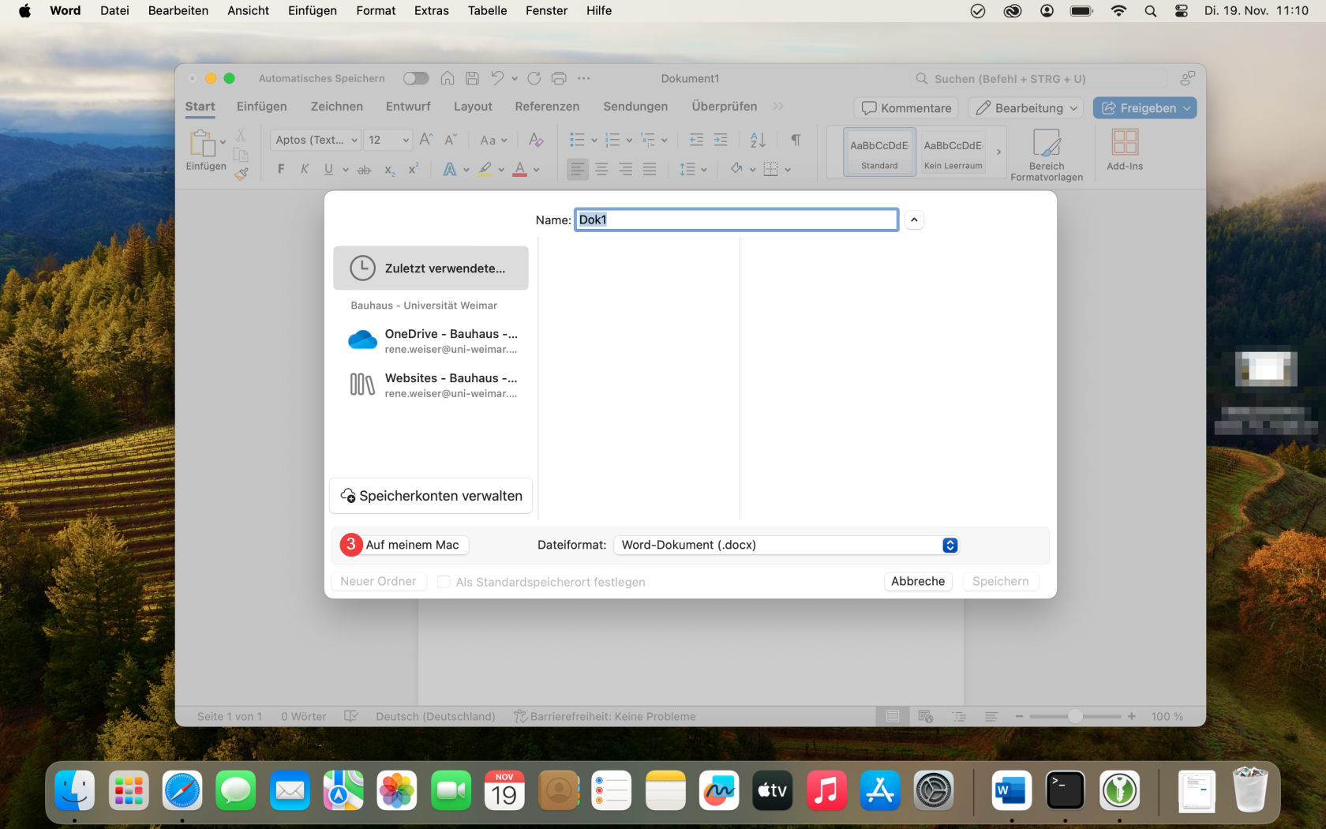Open the Einfügen ribbon tab

(262, 107)
